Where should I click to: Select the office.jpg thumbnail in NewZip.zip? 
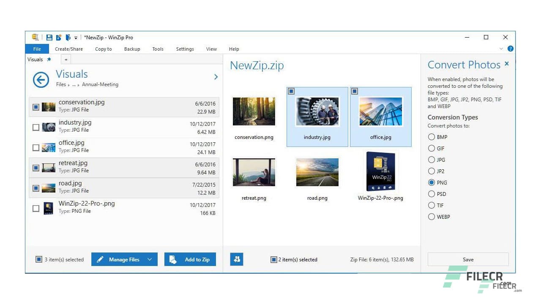380,112
